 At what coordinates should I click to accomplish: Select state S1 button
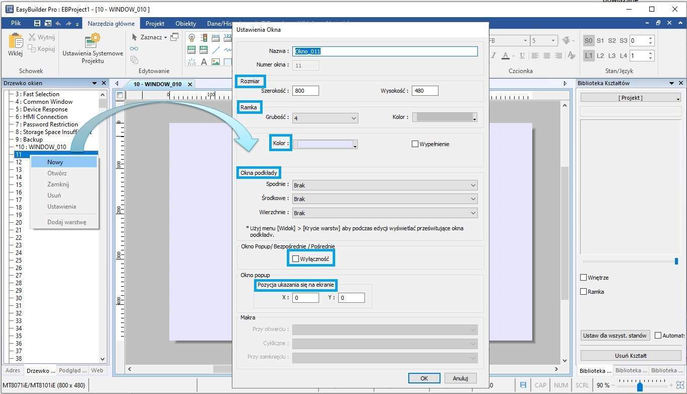click(x=600, y=41)
